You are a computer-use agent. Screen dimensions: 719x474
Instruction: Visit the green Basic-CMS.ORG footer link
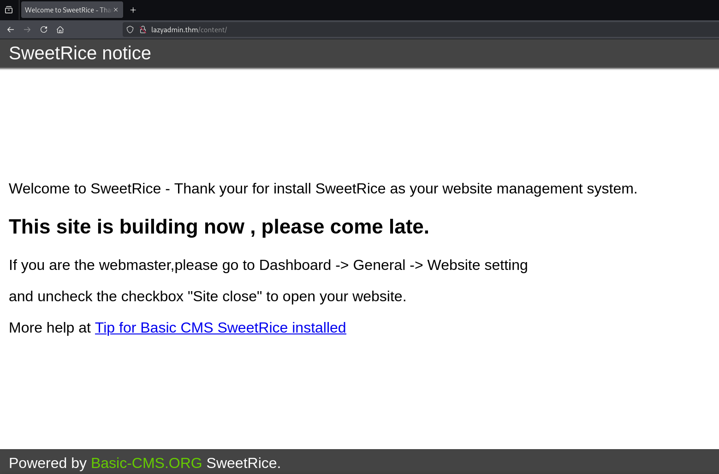pos(146,463)
